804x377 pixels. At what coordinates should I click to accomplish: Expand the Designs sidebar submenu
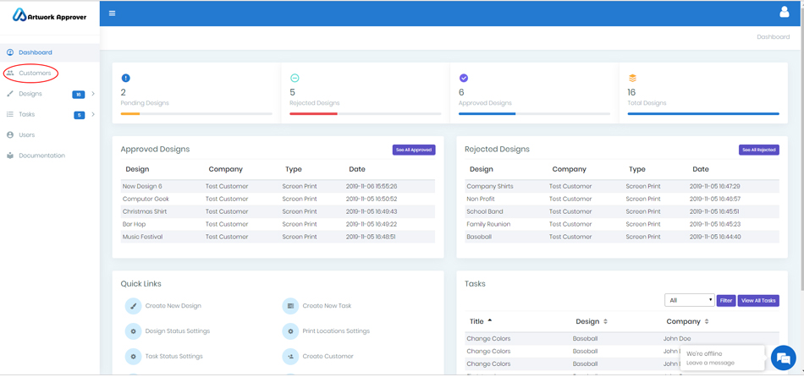pyautogui.click(x=93, y=94)
